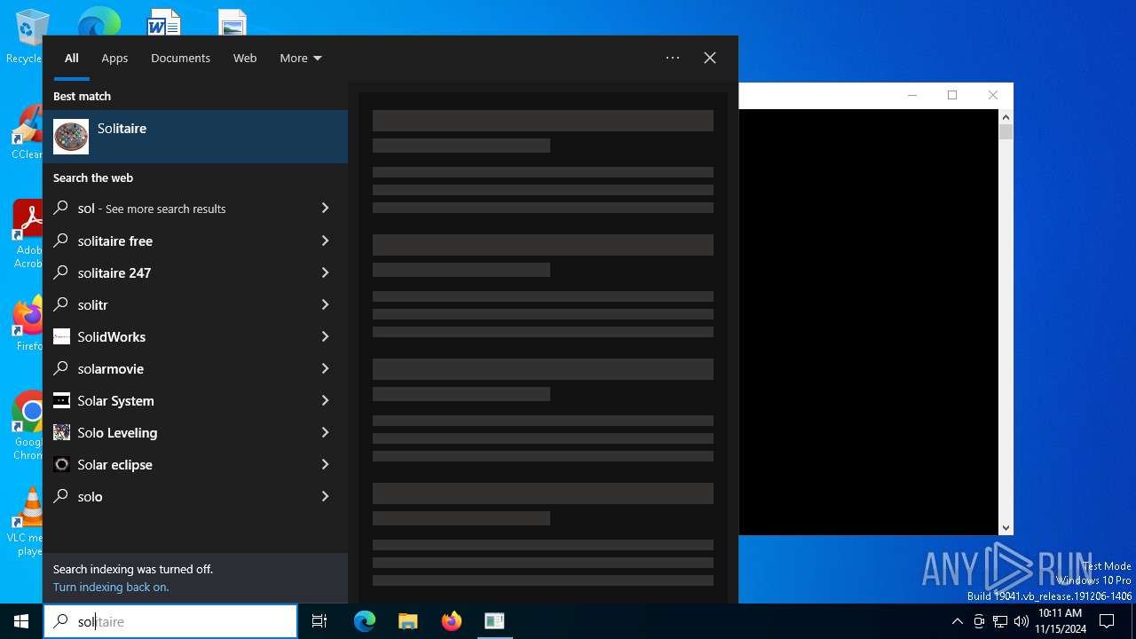Open Task View on the taskbar

click(x=319, y=621)
